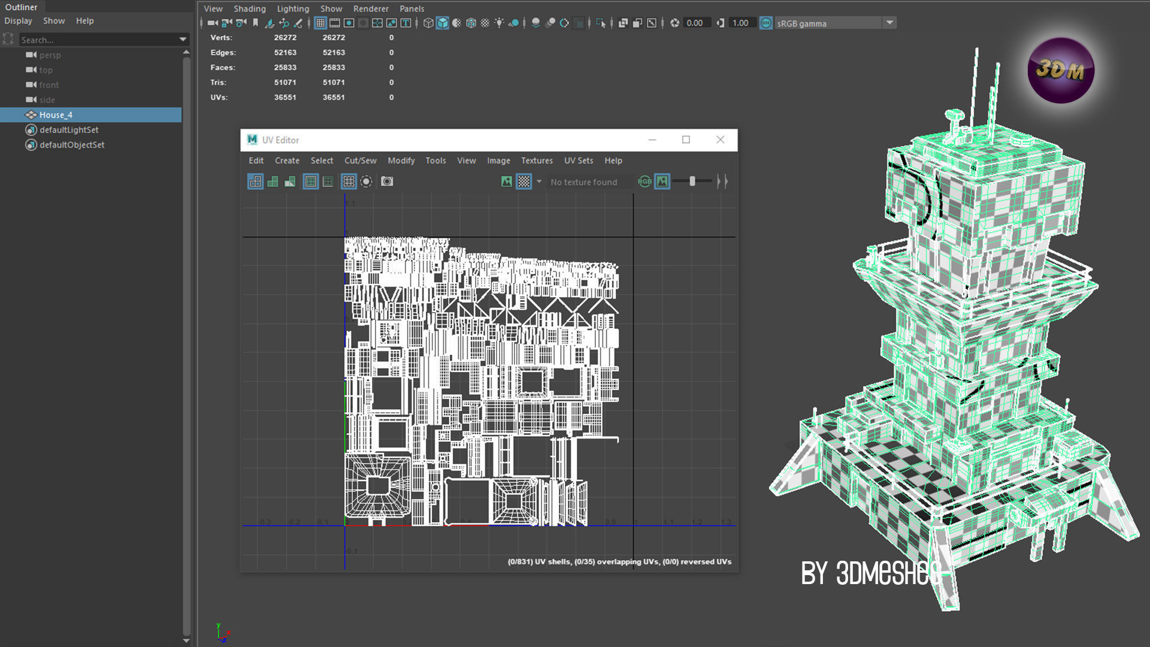Click the use all lights bulb icon

click(x=499, y=23)
